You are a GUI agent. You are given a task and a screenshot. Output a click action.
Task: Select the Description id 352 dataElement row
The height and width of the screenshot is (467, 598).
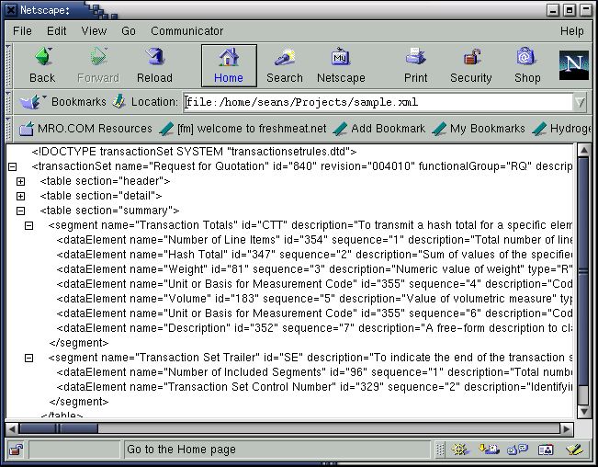tap(314, 328)
